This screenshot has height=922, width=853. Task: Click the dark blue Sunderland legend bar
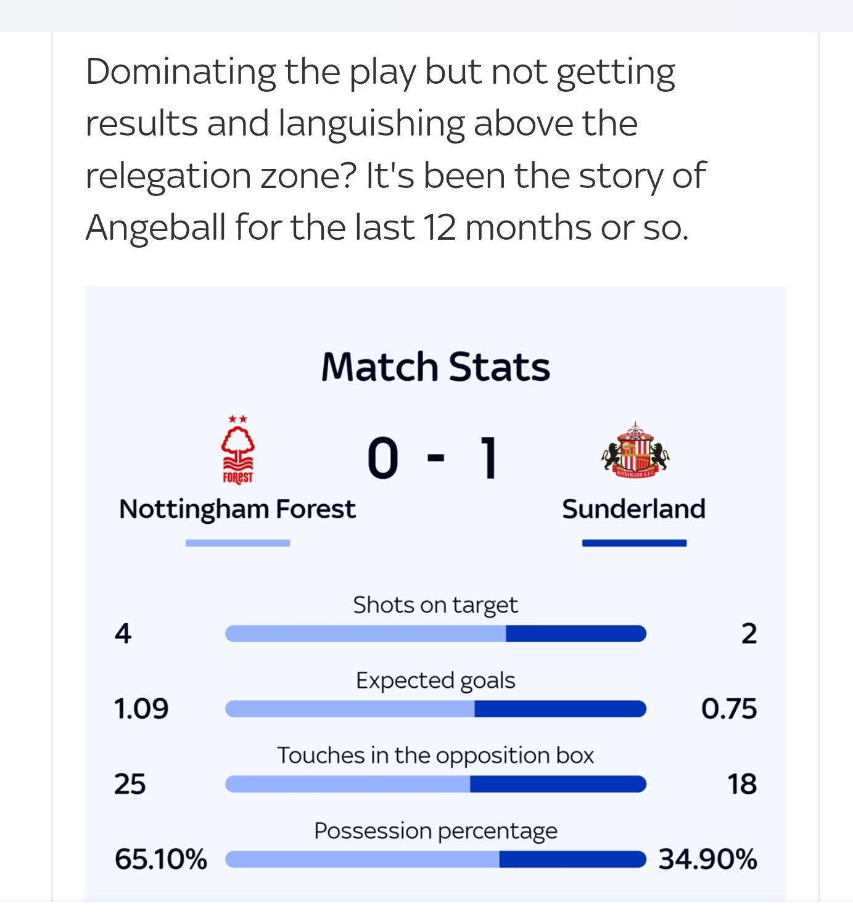[x=634, y=543]
